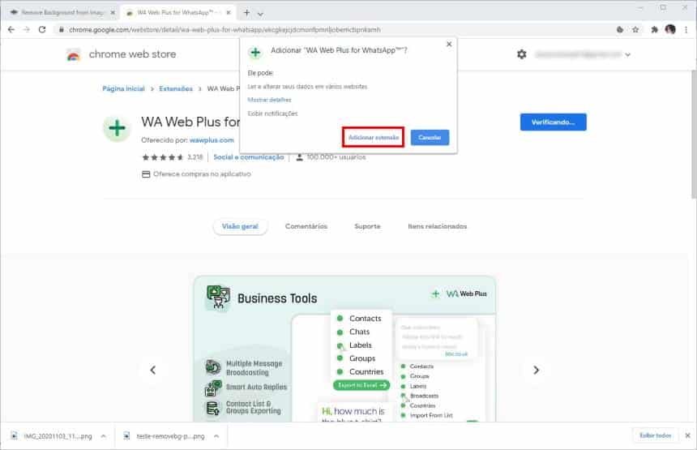The image size is (697, 450).
Task: Click the Verificando... blue button
Action: [553, 122]
